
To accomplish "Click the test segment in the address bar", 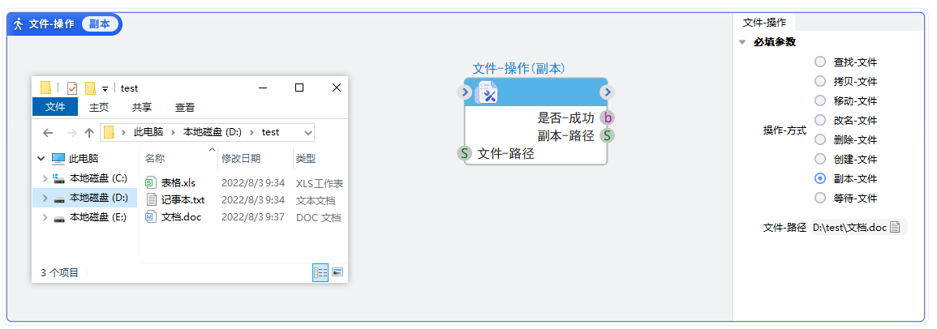I will 270,133.
